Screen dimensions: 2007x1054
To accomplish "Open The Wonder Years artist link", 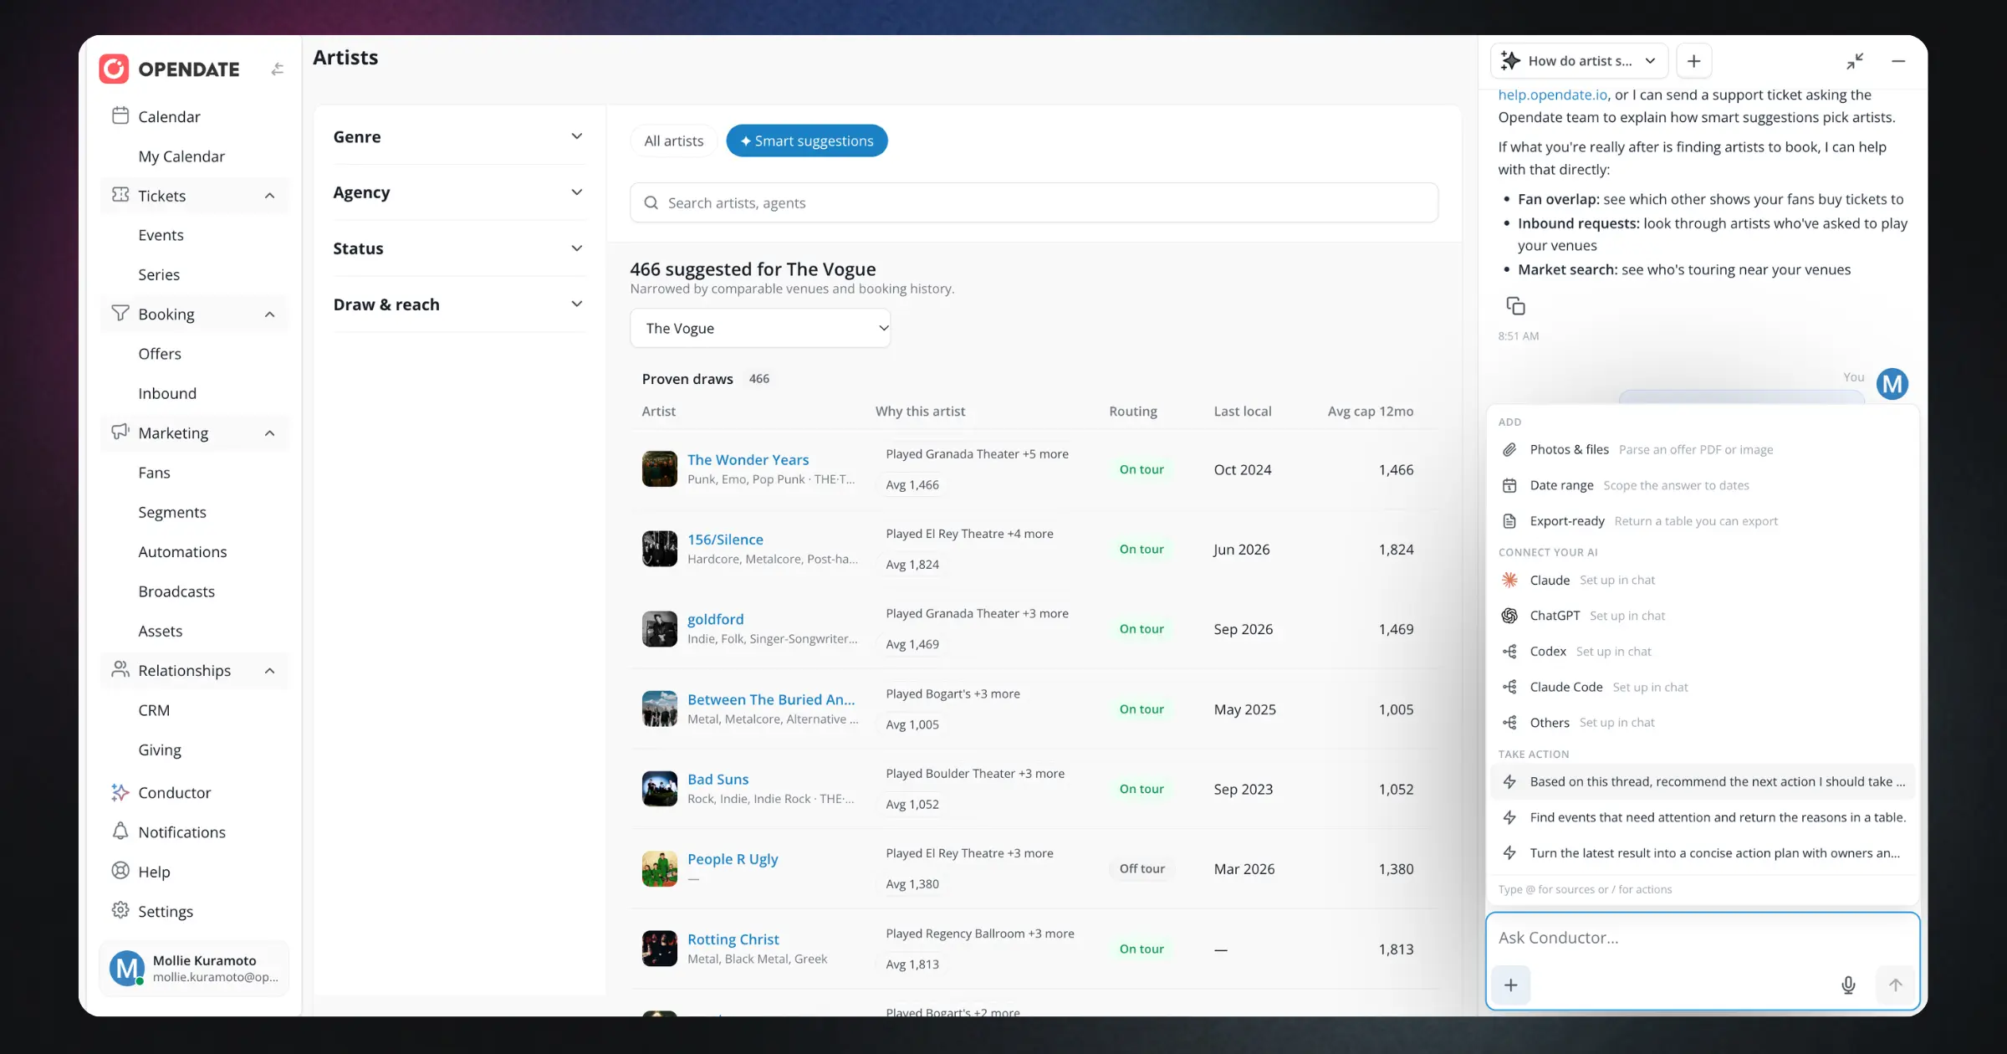I will 748,459.
